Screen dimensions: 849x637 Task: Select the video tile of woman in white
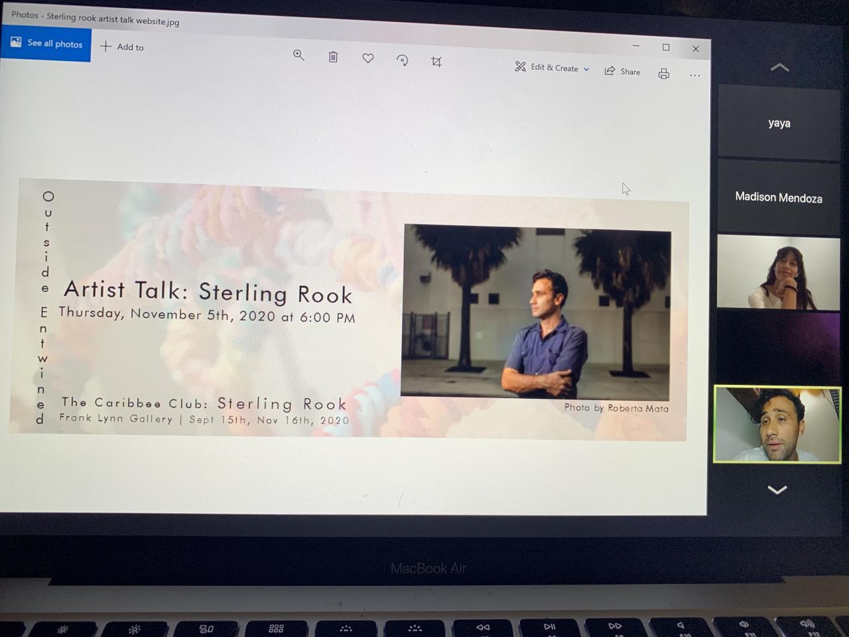coord(779,272)
